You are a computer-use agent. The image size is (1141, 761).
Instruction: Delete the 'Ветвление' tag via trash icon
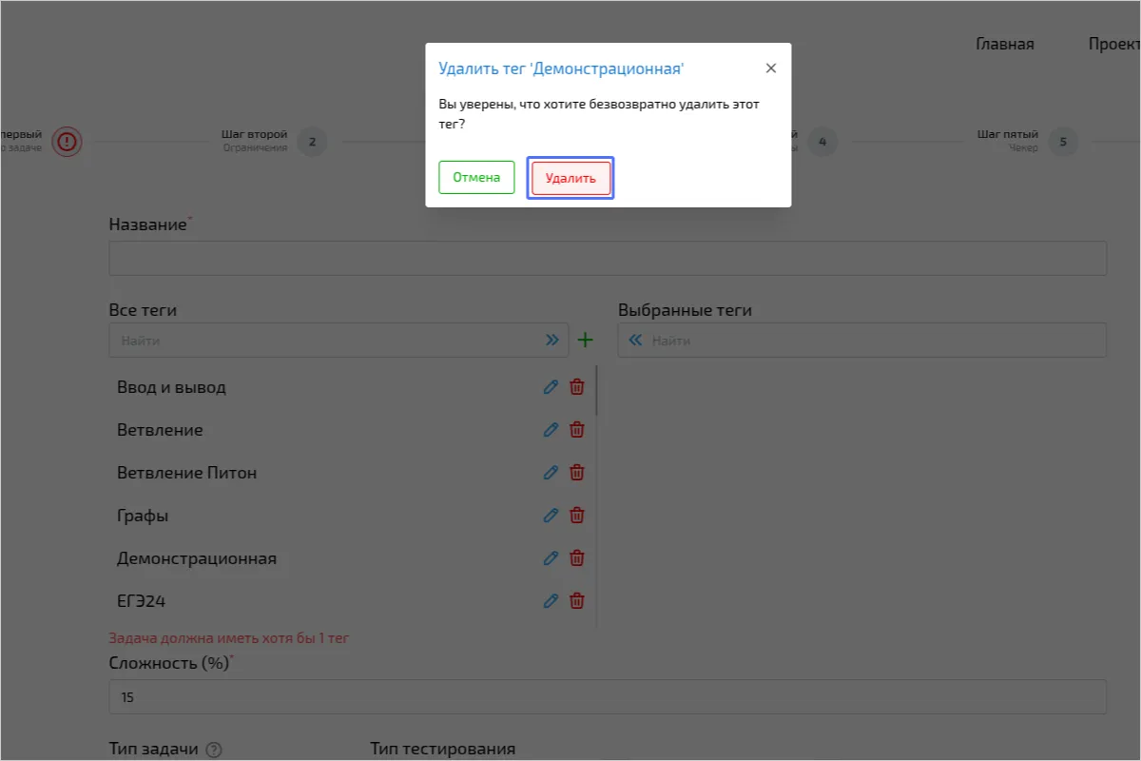click(x=576, y=429)
